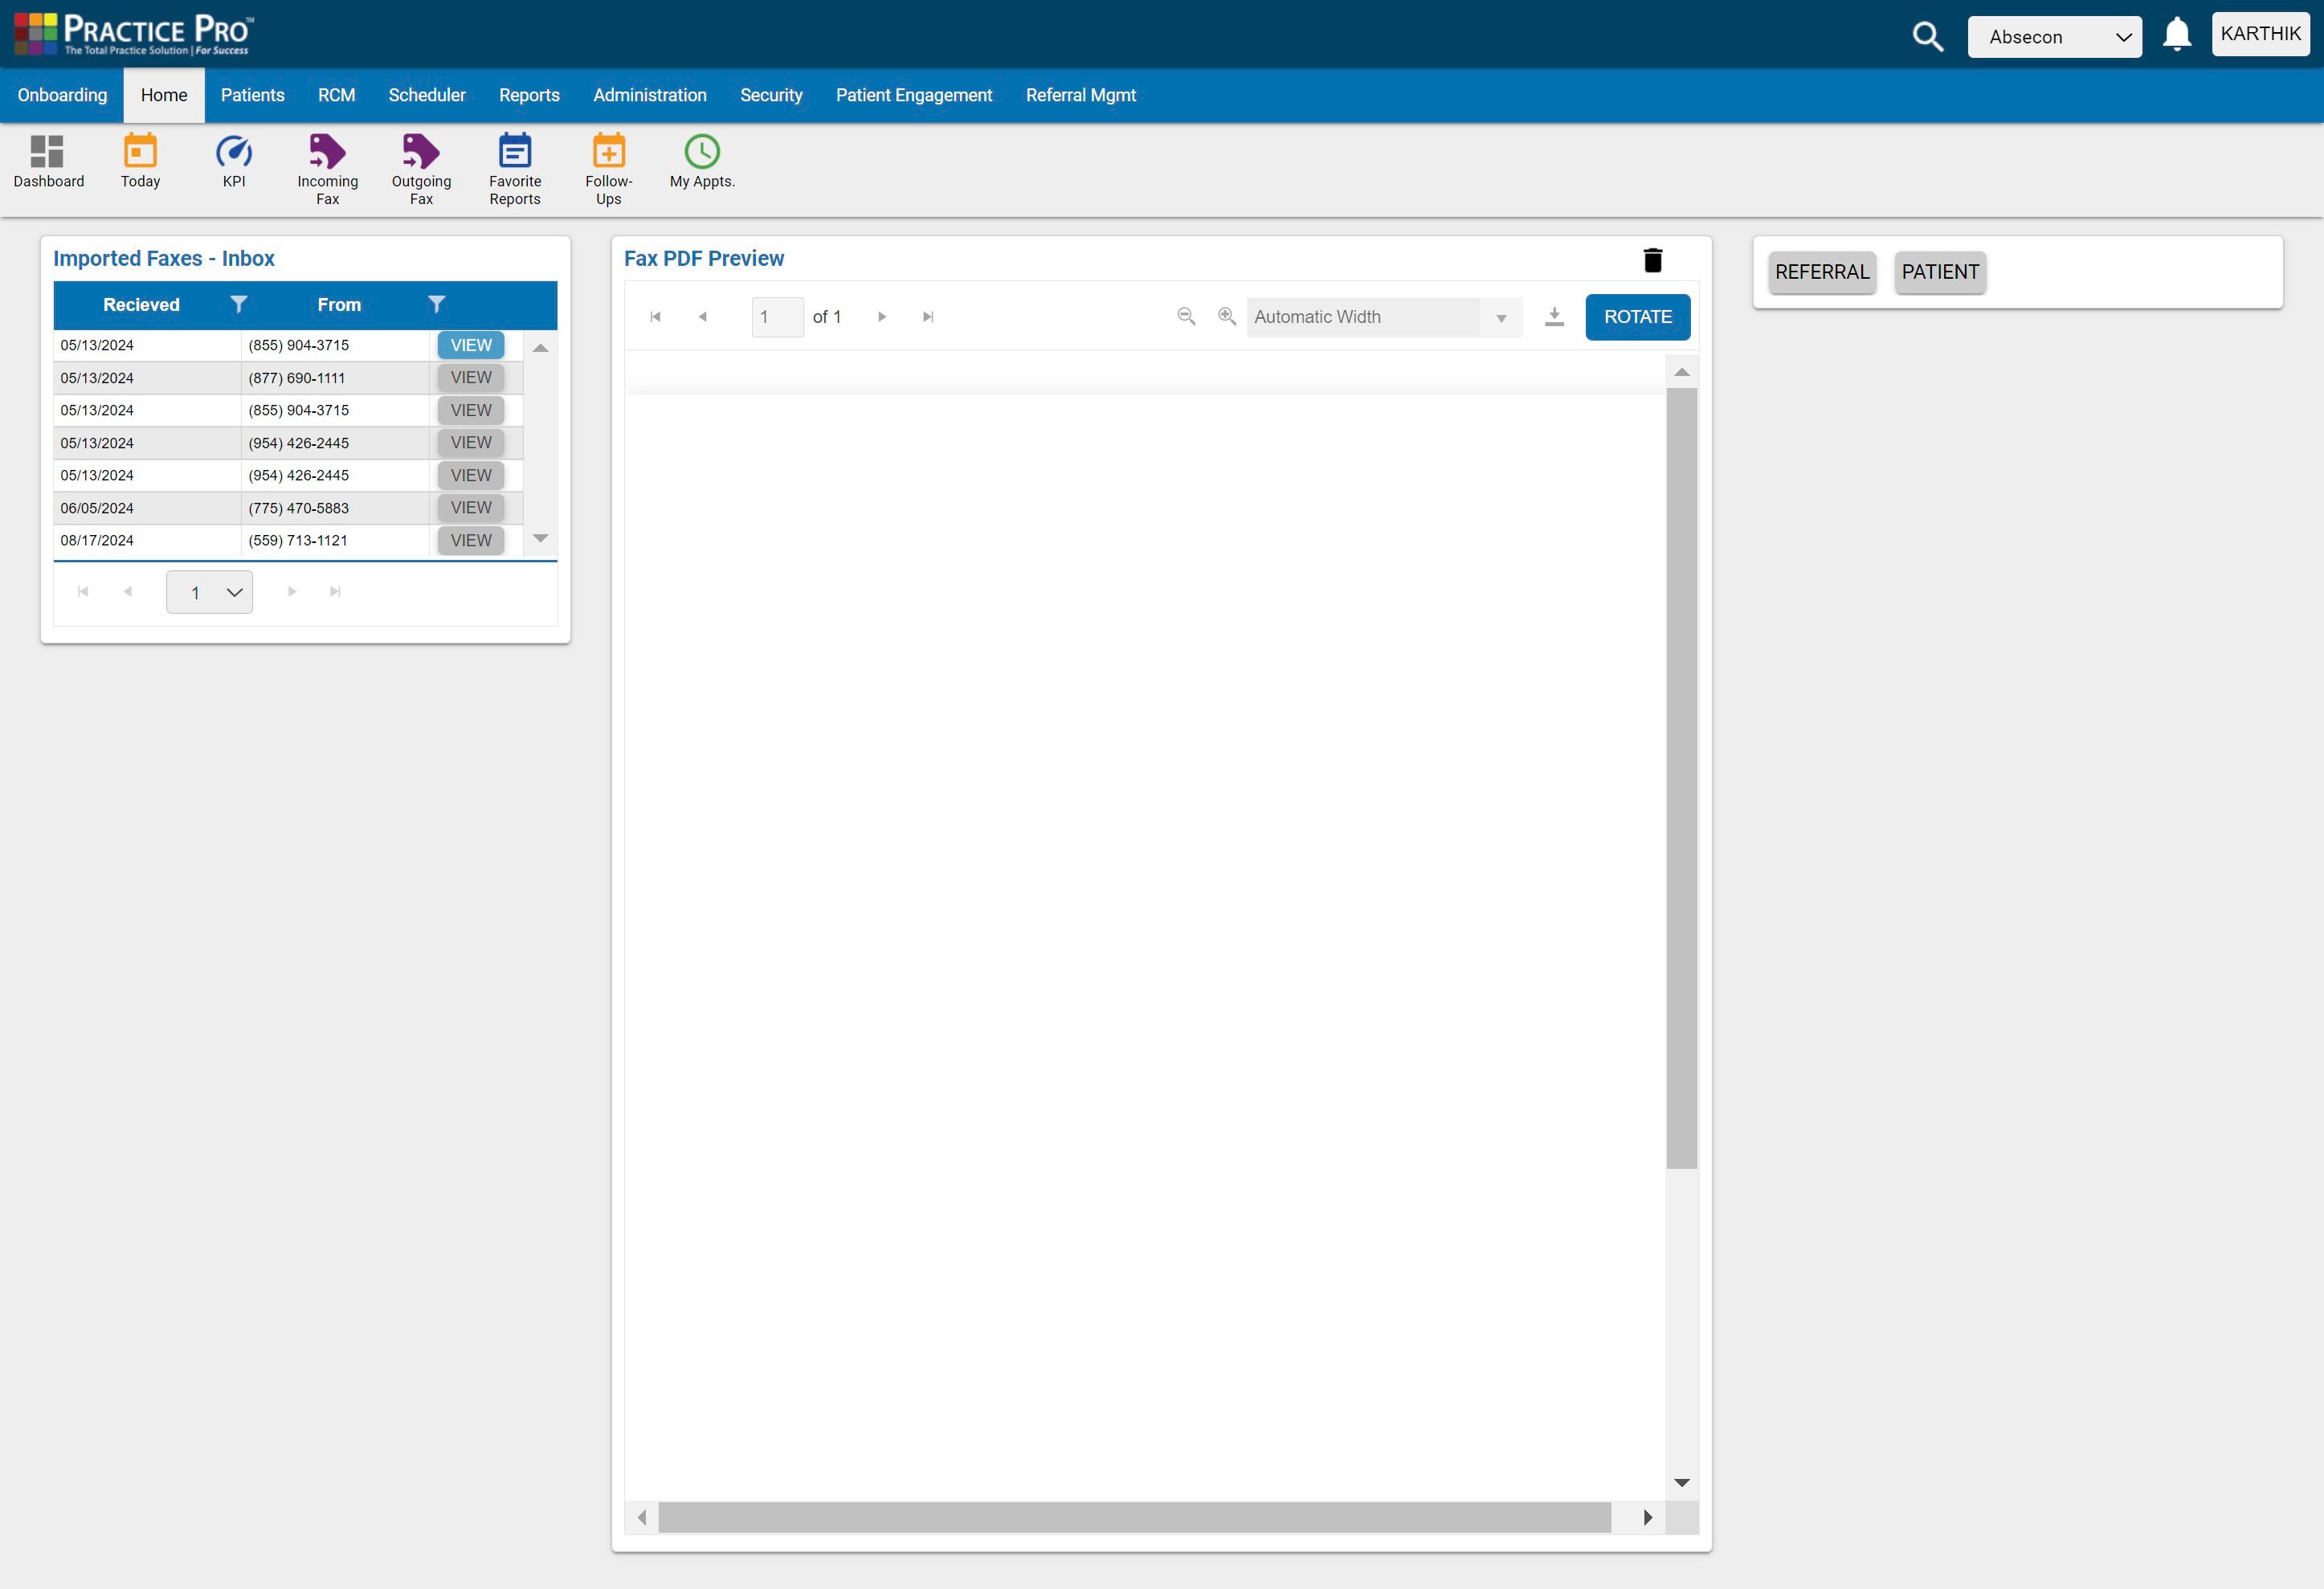VIEW the fax from (877) 690-1111

click(x=470, y=377)
